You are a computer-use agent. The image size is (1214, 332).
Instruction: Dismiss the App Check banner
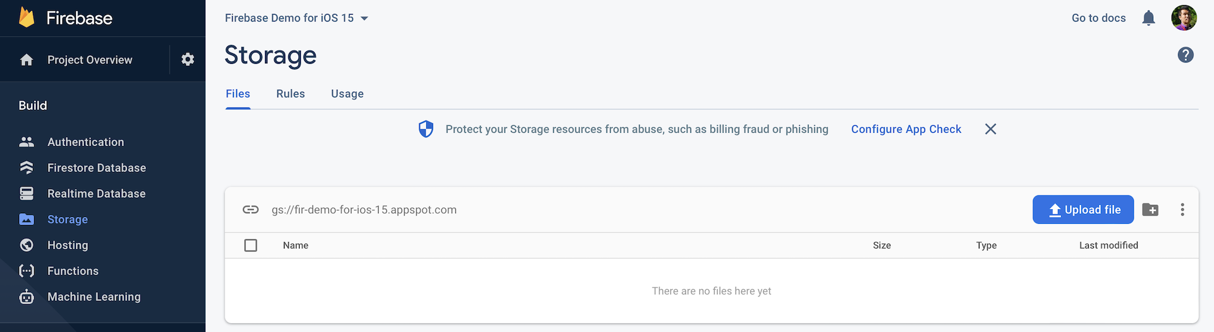pyautogui.click(x=990, y=129)
